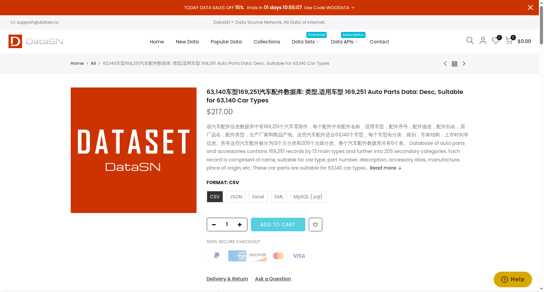This screenshot has width=544, height=292.
Task: Decrease quantity with minus button
Action: pyautogui.click(x=214, y=225)
